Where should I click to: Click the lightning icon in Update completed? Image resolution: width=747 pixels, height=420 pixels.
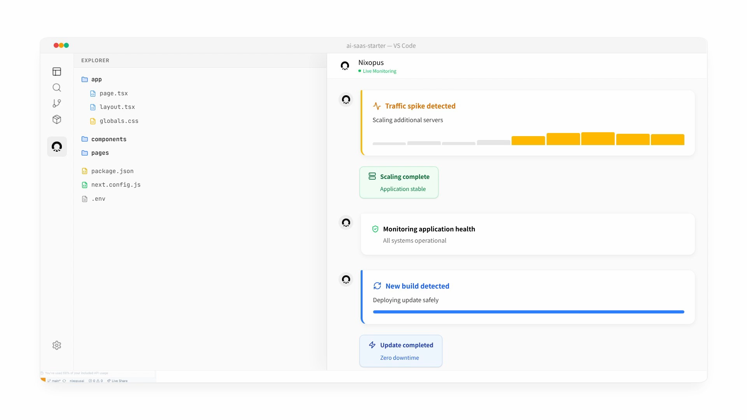coord(372,345)
